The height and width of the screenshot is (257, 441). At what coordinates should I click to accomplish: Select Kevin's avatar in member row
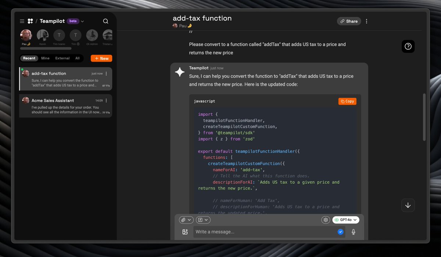tap(43, 35)
